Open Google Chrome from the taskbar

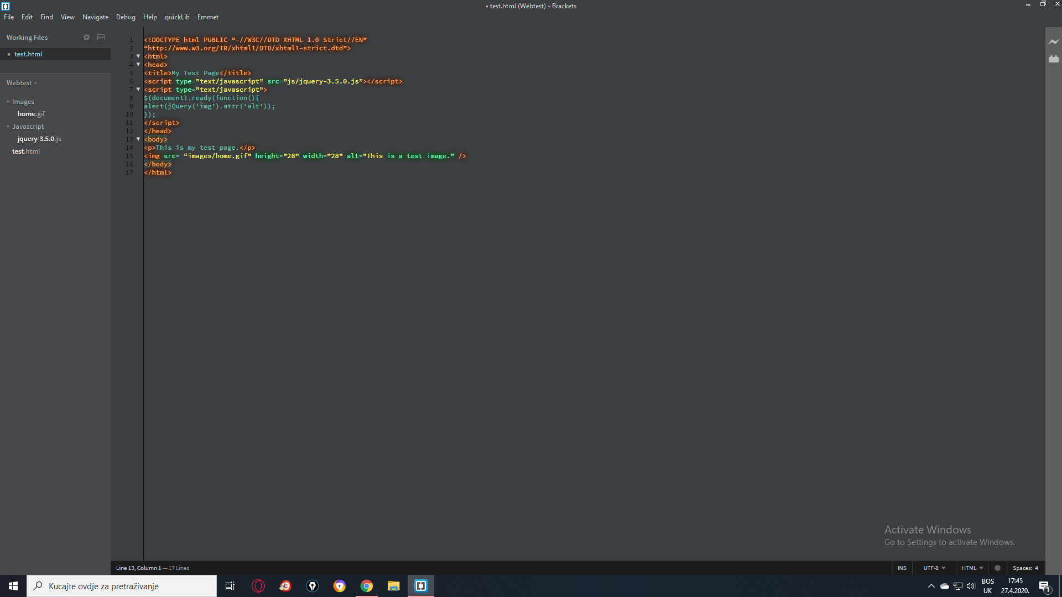click(366, 586)
